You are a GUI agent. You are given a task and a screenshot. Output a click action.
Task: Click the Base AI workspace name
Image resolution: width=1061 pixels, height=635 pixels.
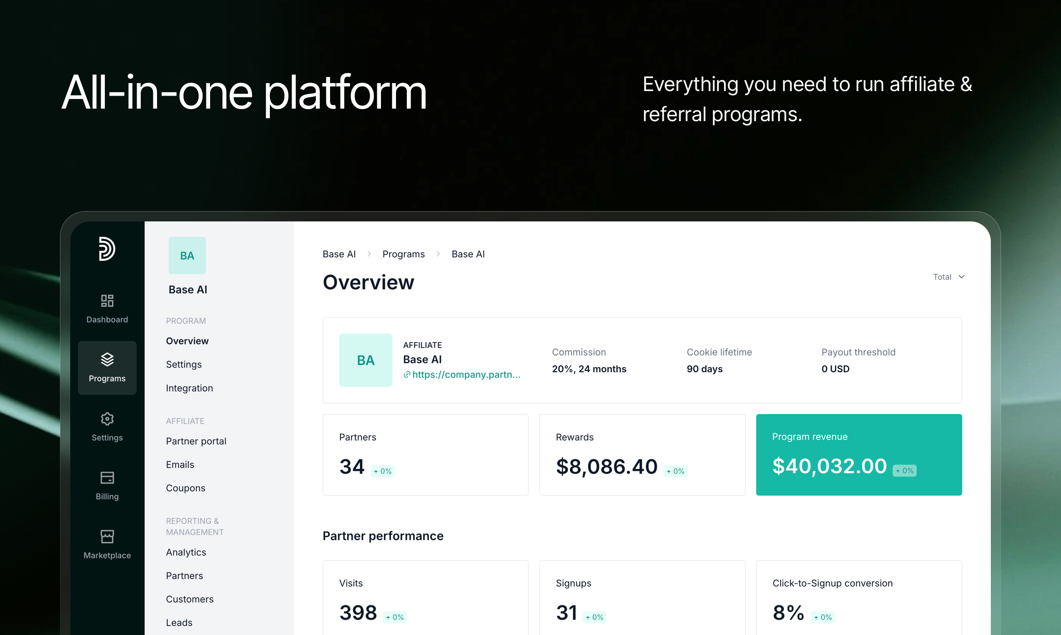[188, 290]
